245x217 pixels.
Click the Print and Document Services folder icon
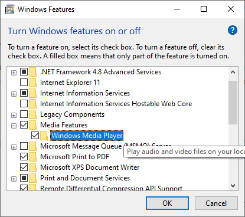[32, 178]
